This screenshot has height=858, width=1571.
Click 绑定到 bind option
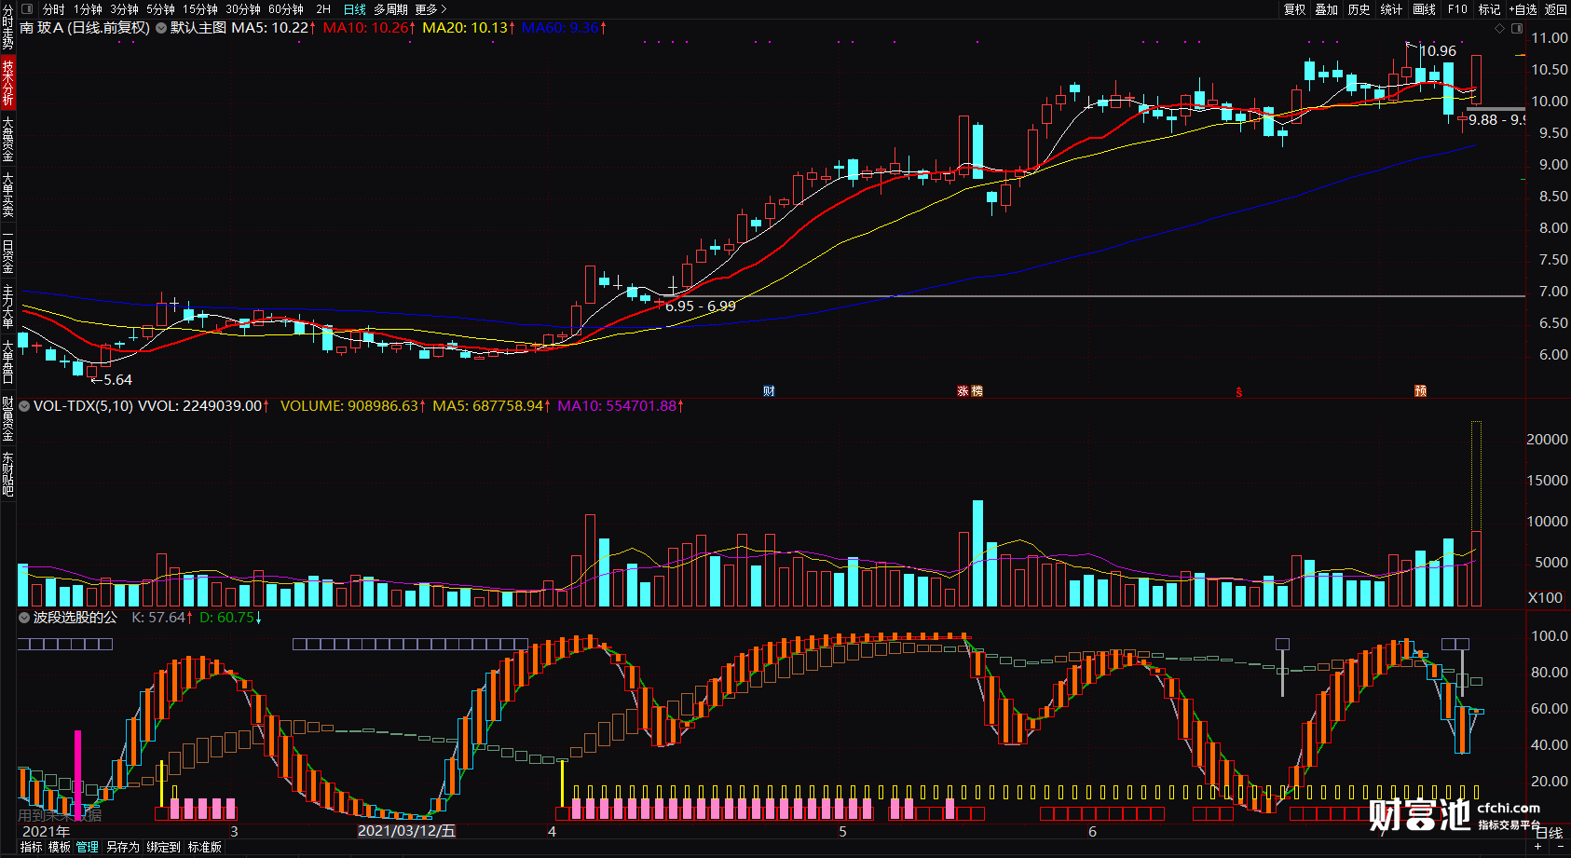(163, 847)
